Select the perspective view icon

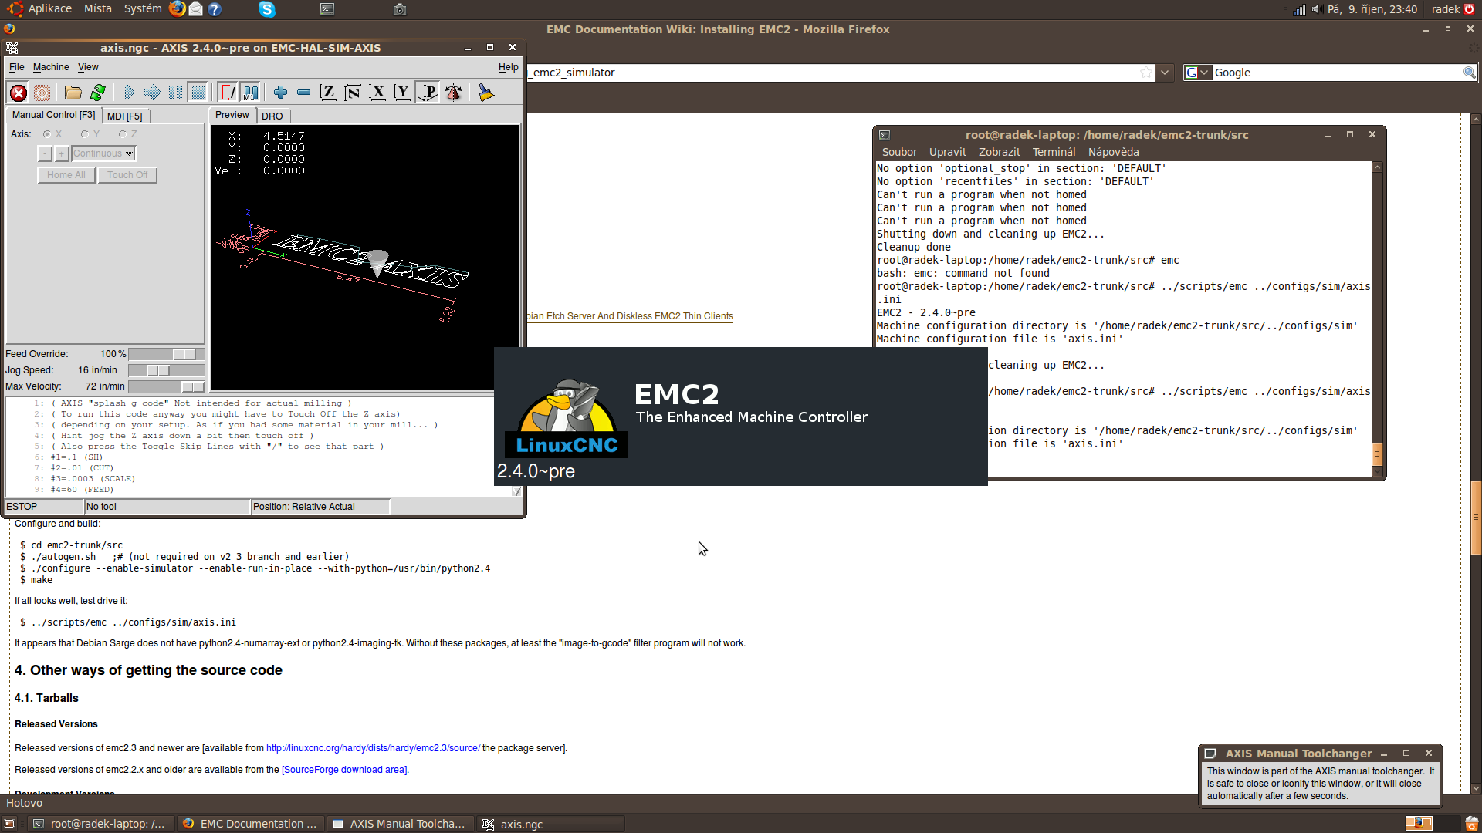click(x=428, y=93)
